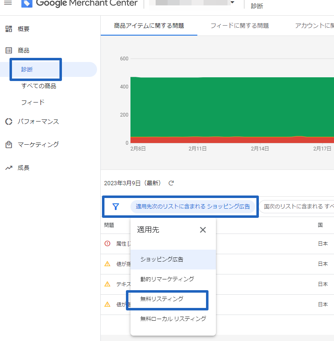Open the 国 country filter chip
The width and height of the screenshot is (334, 341).
[297, 207]
